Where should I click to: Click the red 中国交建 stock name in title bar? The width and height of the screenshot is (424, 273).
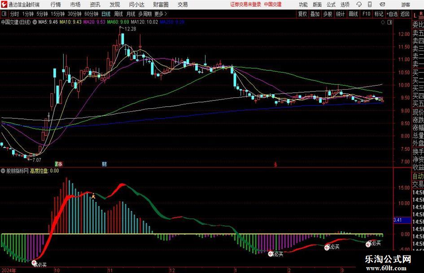tap(273, 4)
